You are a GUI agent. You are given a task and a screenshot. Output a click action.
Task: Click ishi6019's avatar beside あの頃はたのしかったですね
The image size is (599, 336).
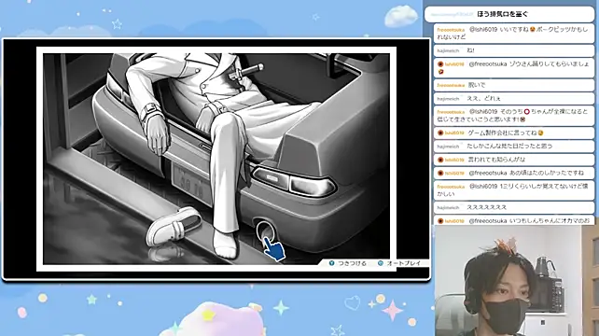click(440, 173)
